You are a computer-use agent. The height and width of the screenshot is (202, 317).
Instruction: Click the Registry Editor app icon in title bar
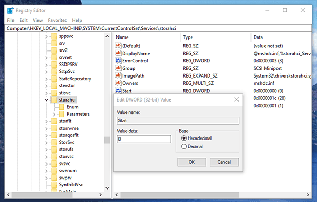pyautogui.click(x=10, y=10)
